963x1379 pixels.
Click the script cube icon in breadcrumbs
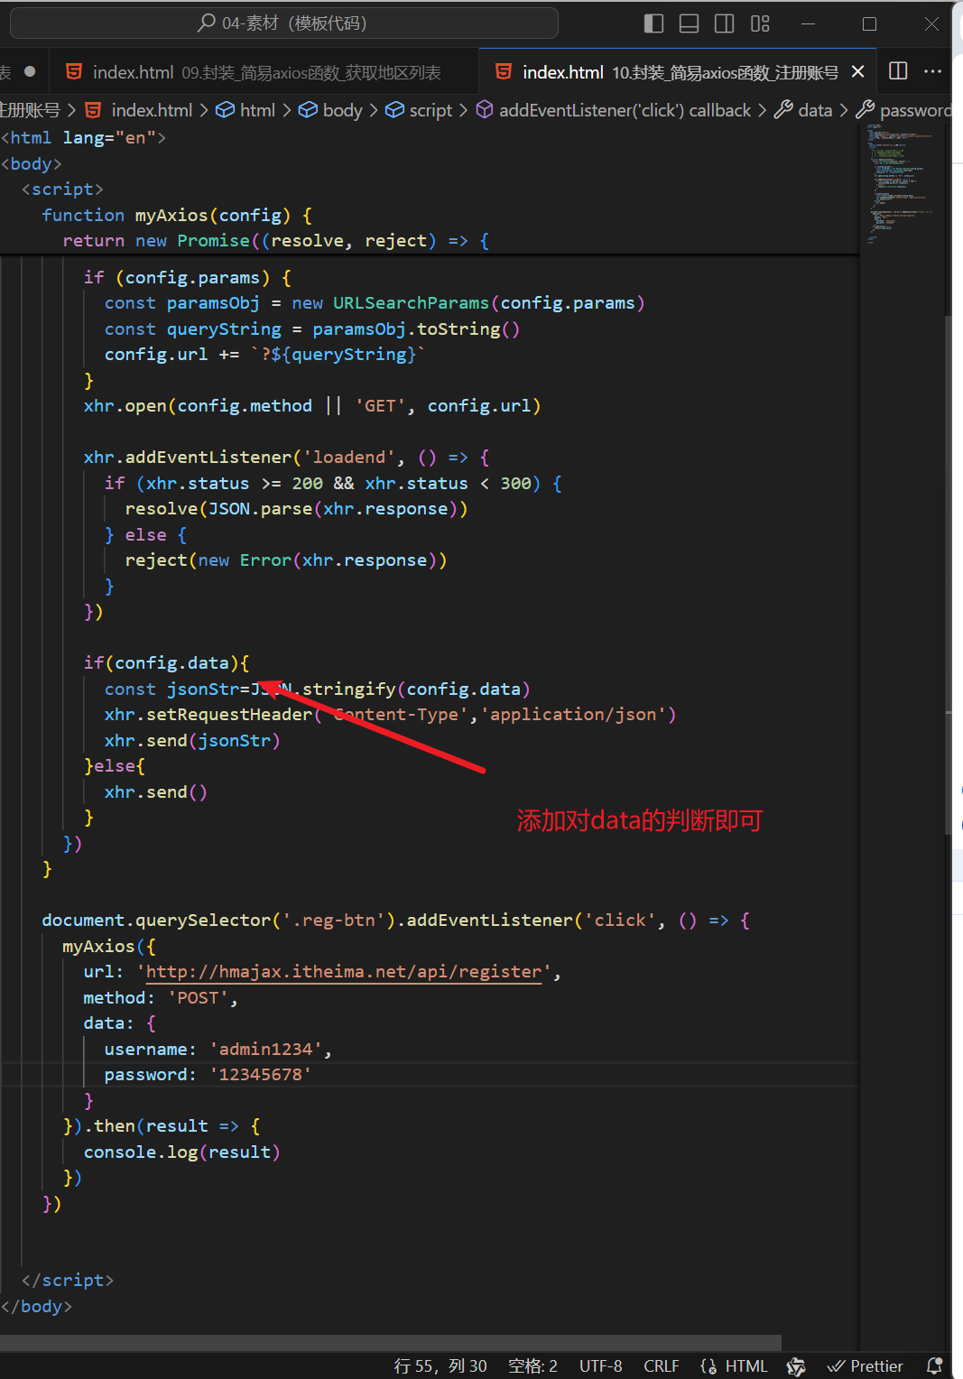[394, 110]
